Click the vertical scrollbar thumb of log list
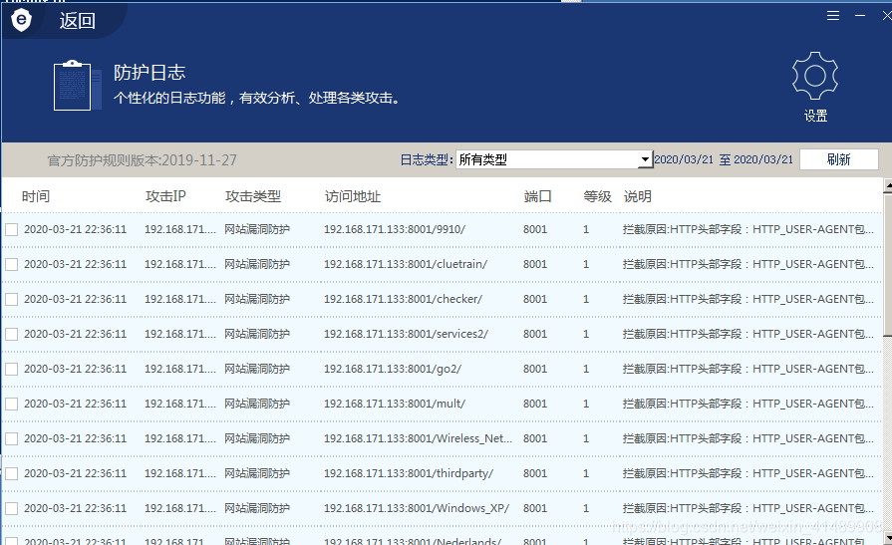This screenshot has width=892, height=545. pyautogui.click(x=887, y=265)
